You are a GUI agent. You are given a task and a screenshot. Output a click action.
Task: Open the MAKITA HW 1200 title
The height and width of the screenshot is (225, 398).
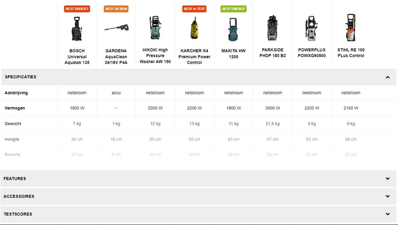(x=233, y=54)
